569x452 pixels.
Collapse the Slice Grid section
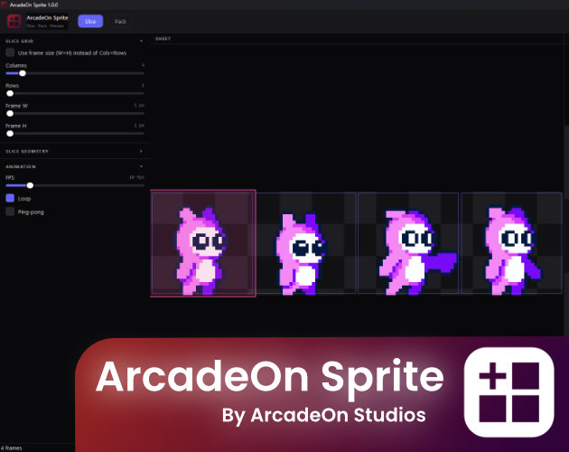pos(141,41)
